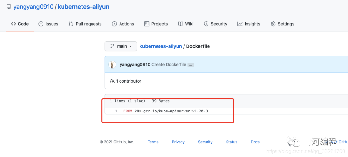Open the Issues tab
This screenshot has width=348, height=157.
pos(48,24)
